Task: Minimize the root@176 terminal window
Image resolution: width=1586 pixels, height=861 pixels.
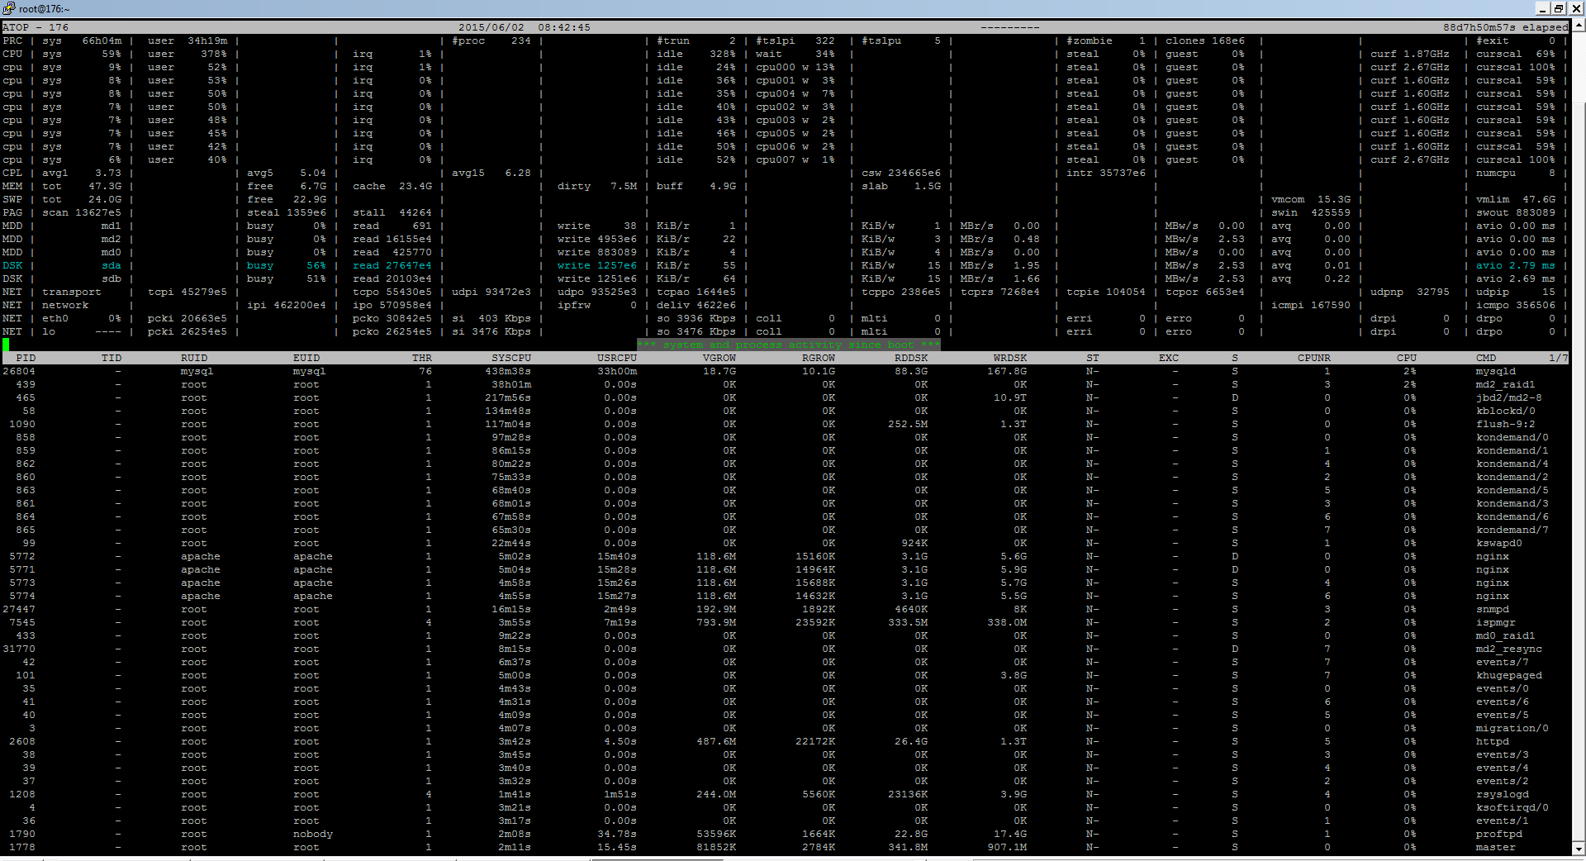Action: click(x=1542, y=8)
